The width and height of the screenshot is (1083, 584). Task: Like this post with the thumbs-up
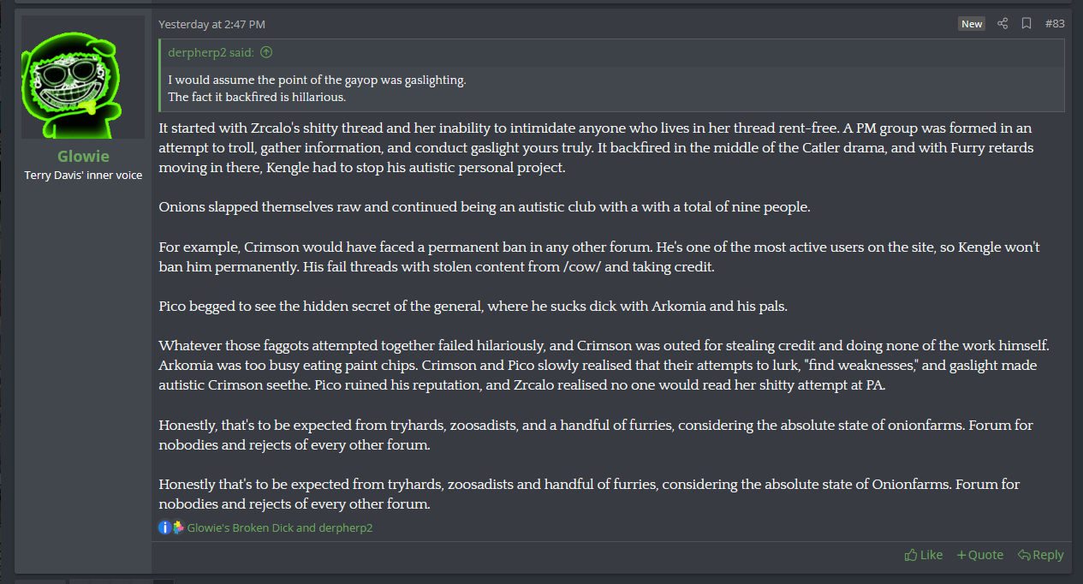[924, 555]
